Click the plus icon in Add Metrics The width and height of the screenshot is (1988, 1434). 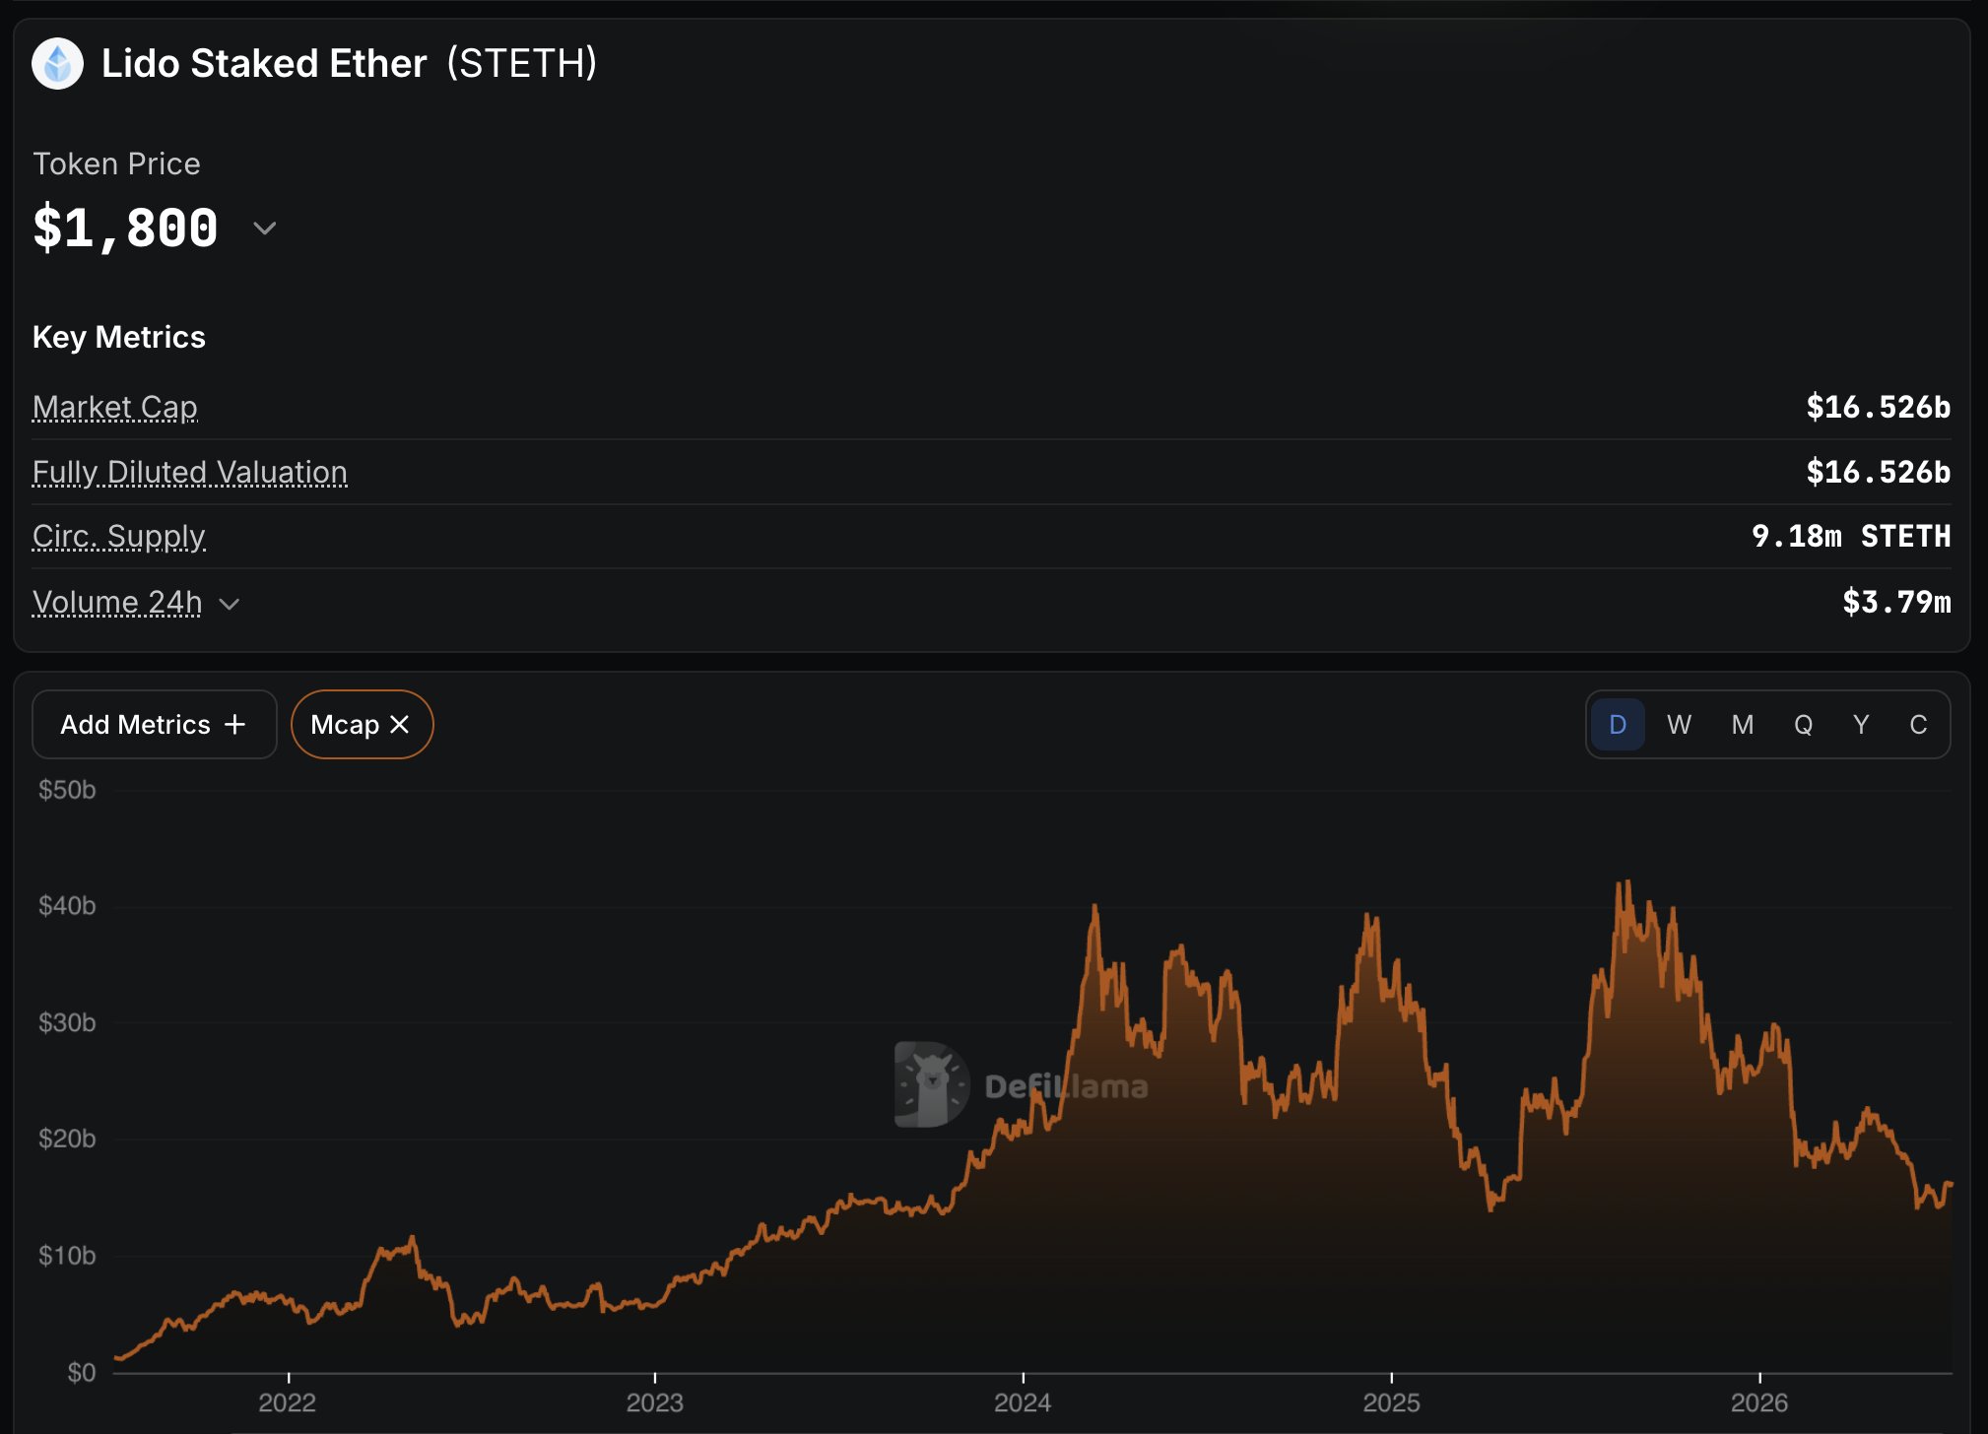coord(234,725)
